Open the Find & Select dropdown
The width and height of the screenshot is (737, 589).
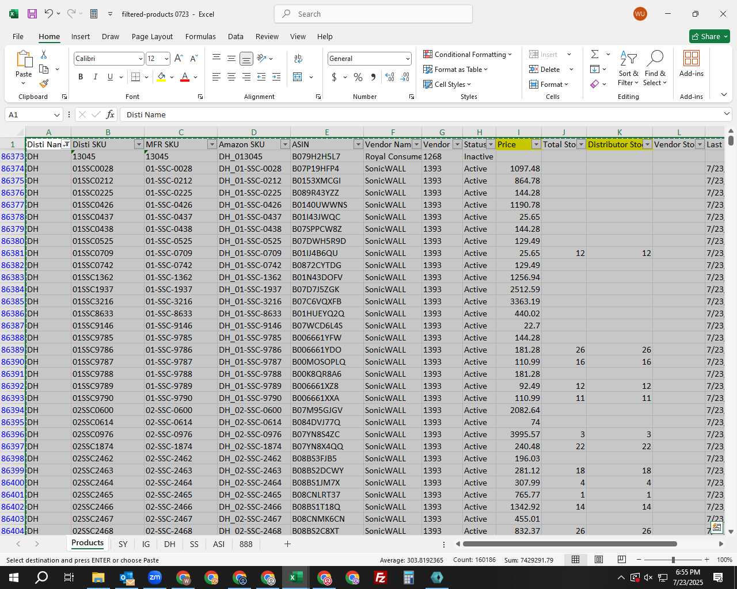(x=655, y=69)
